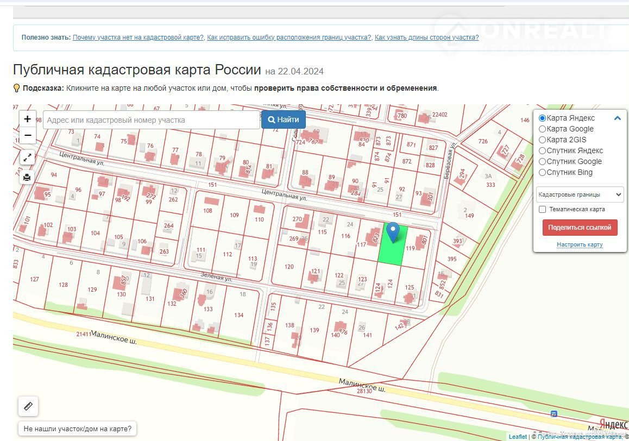Screen dimensions: 629x441
Task: Click Не нашли участок/дом на карте button
Action: click(77, 429)
